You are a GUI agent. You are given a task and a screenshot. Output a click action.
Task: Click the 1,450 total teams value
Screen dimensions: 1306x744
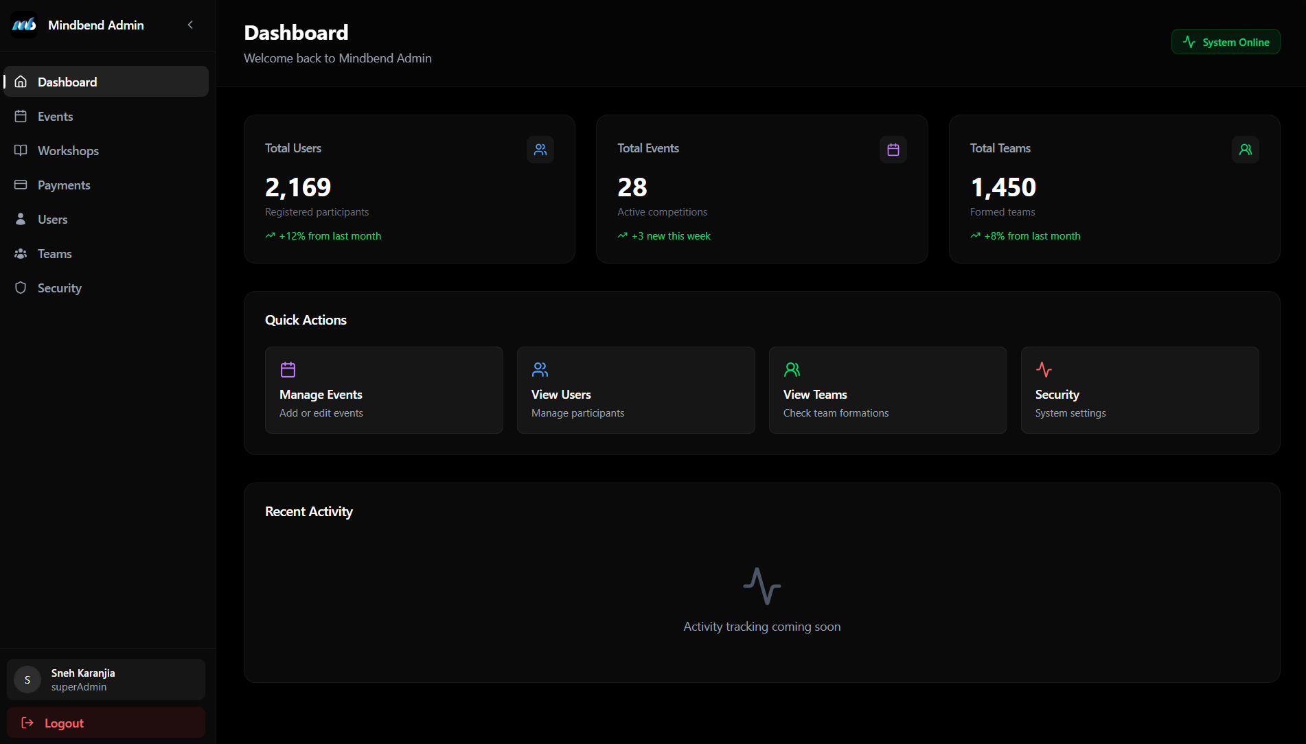click(1003, 187)
